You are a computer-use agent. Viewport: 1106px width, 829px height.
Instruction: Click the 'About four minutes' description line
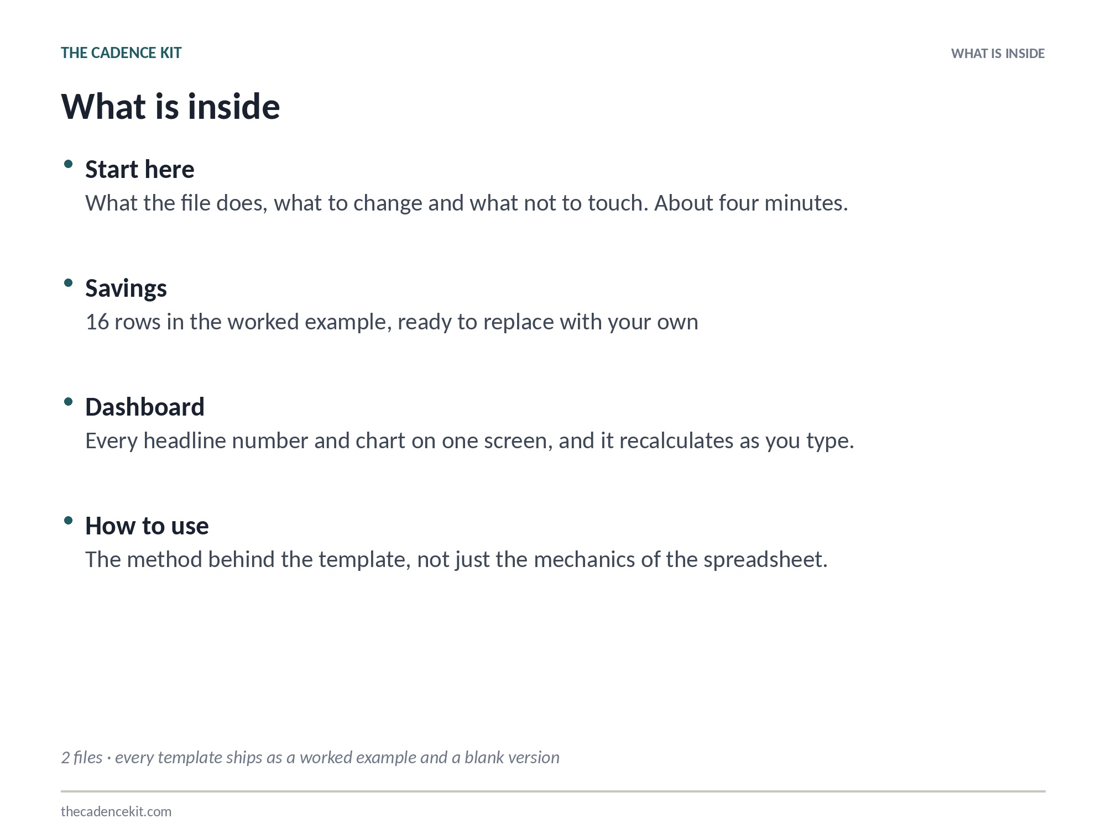(467, 203)
